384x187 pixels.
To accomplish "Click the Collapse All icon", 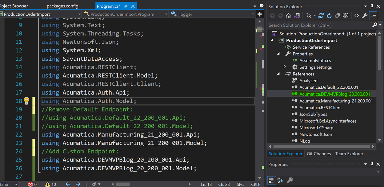I will [338, 16].
